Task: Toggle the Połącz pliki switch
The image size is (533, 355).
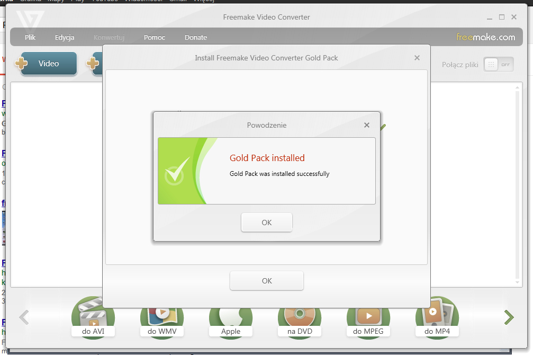Action: [x=498, y=65]
